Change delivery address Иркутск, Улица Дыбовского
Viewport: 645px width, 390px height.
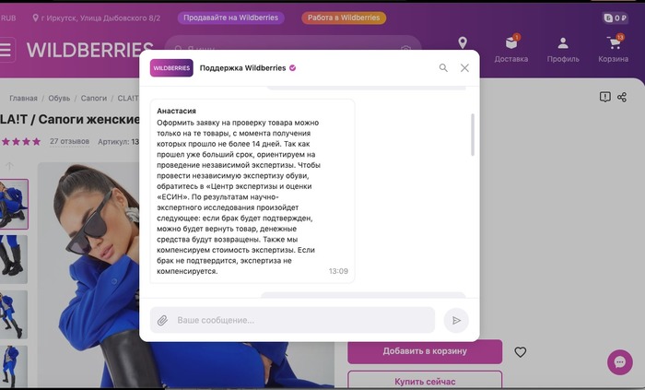click(x=96, y=18)
